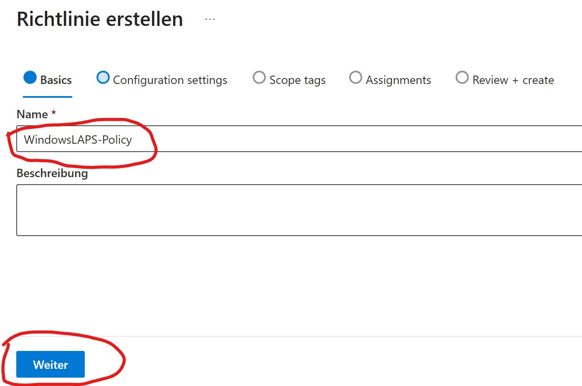Click the Scope tags step circle
Viewport: 582px width, 386px height.
[259, 78]
